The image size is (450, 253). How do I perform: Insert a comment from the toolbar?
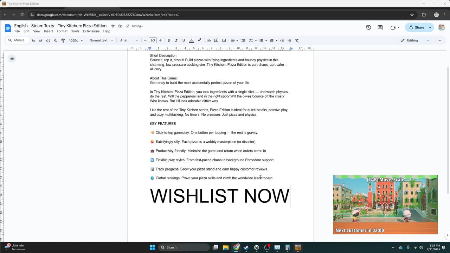(x=216, y=40)
